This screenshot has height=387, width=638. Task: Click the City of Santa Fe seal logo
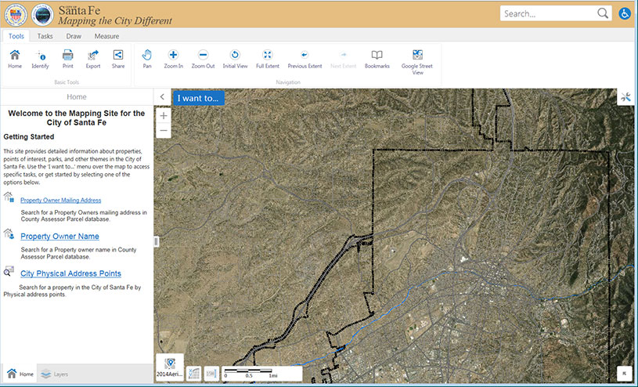coord(16,15)
